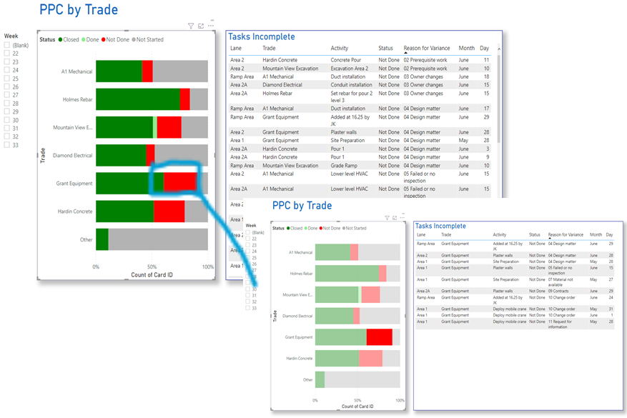Image resolution: width=627 pixels, height=418 pixels.
Task: Toggle the Done legend item in the Status legend
Action: coord(90,39)
